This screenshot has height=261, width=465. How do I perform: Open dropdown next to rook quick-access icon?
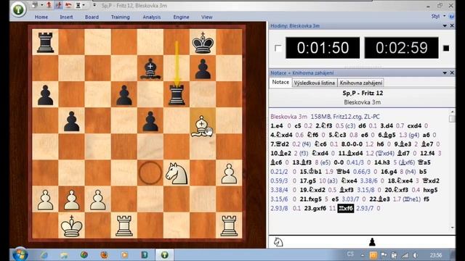[x=84, y=5]
